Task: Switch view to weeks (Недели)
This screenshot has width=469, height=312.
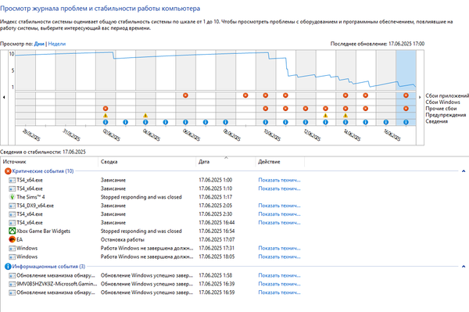Action: [x=57, y=44]
